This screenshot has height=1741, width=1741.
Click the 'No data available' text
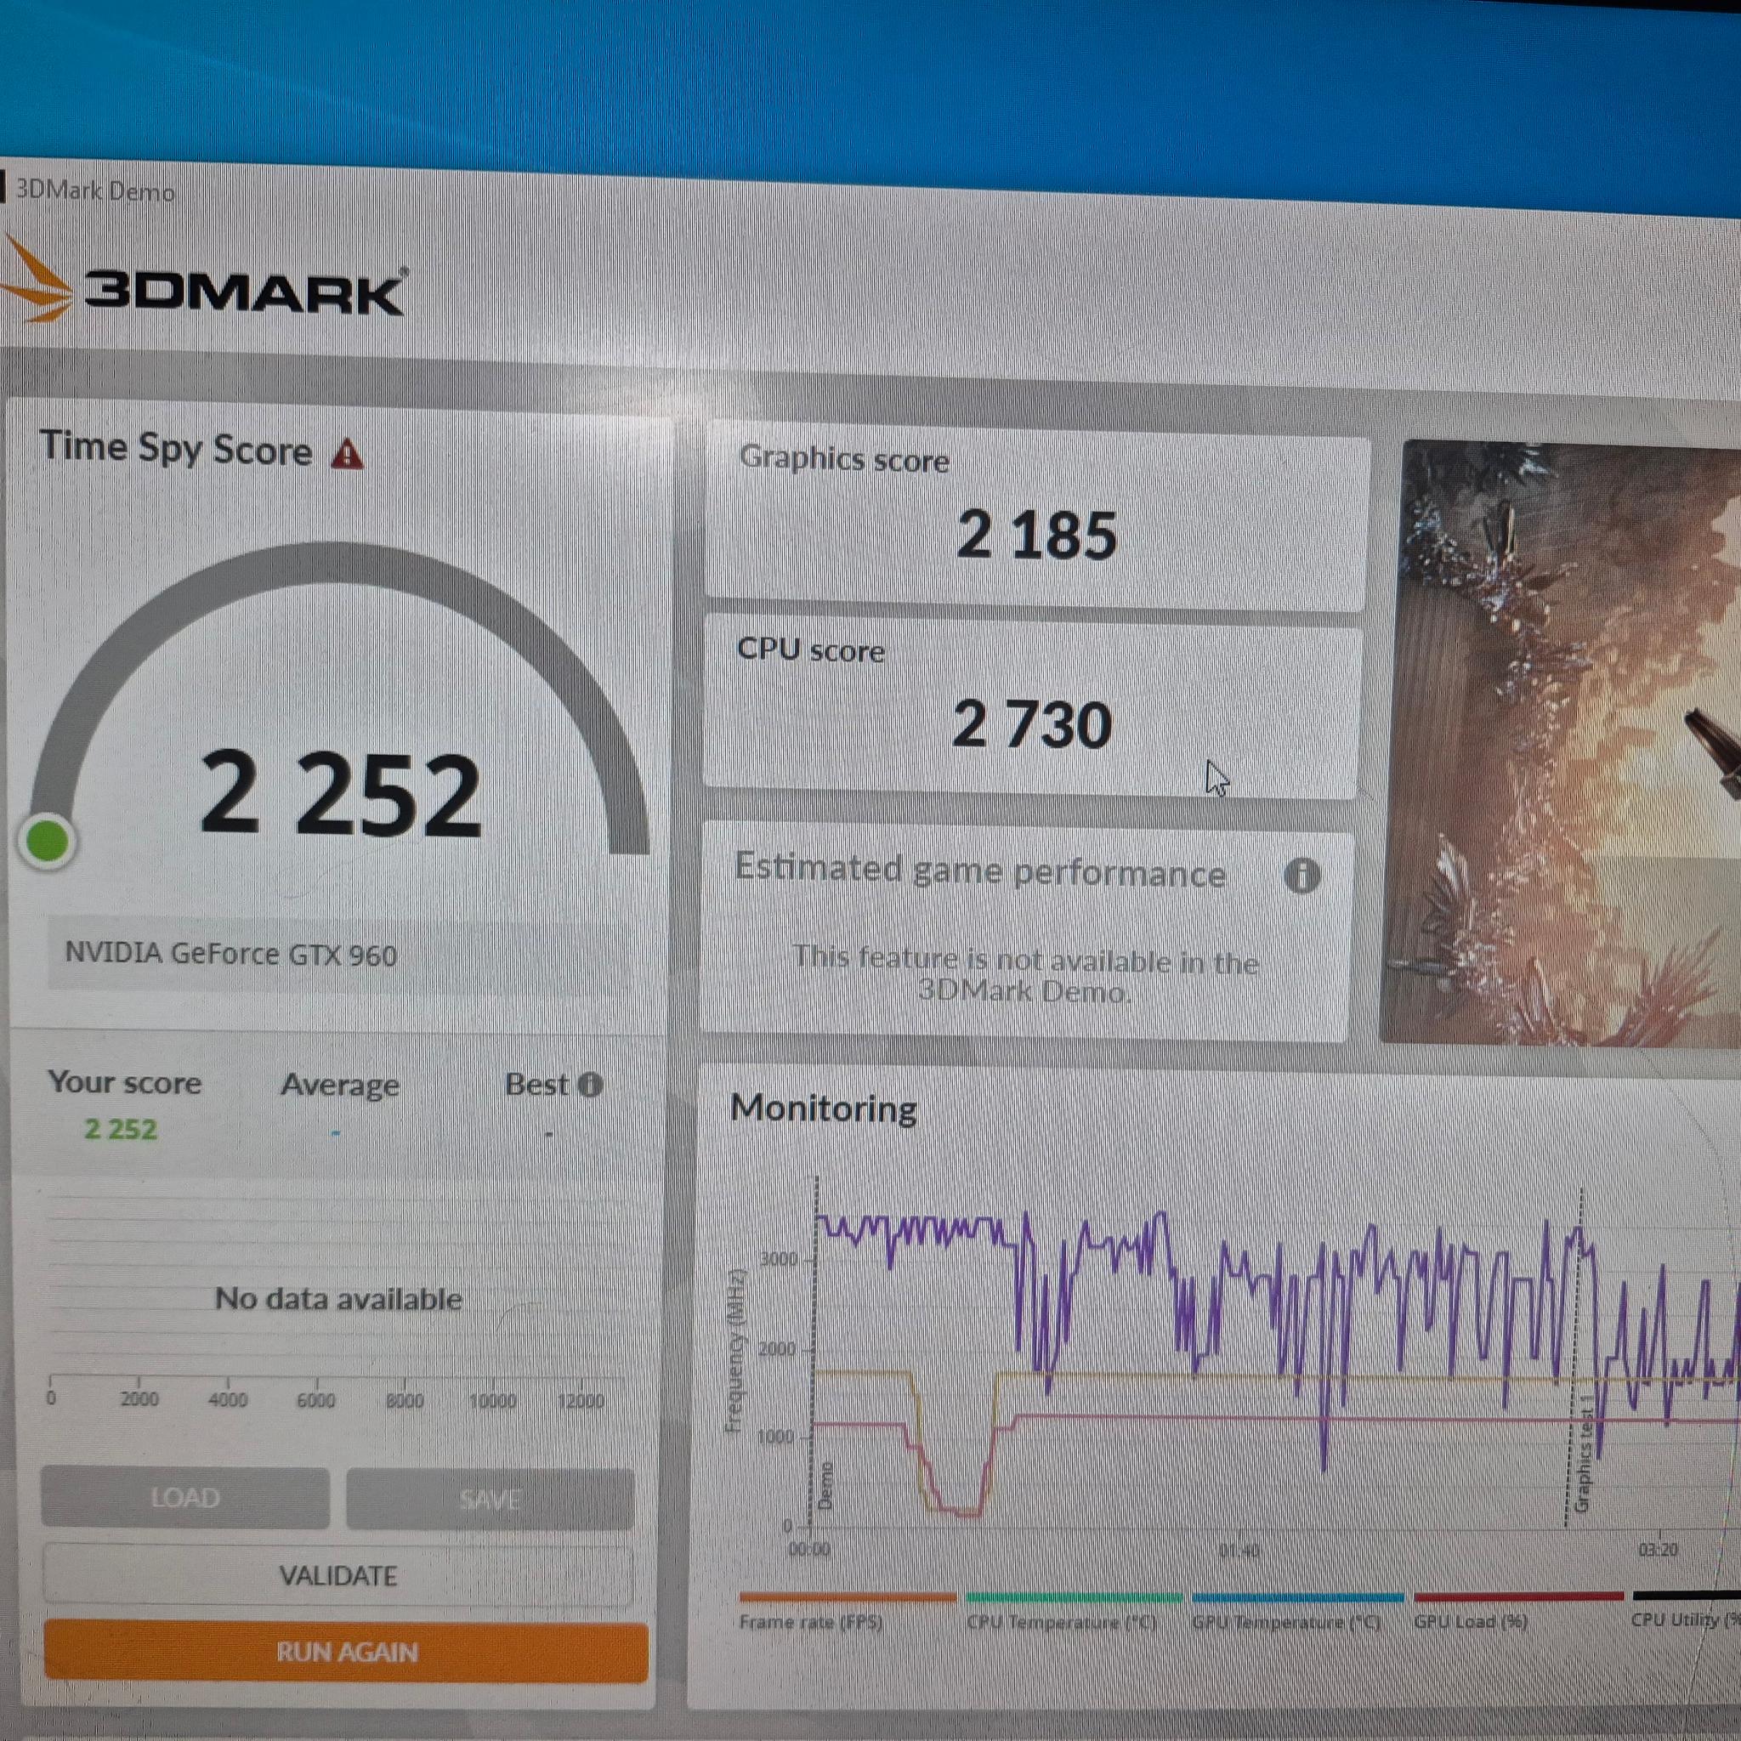tap(339, 1299)
